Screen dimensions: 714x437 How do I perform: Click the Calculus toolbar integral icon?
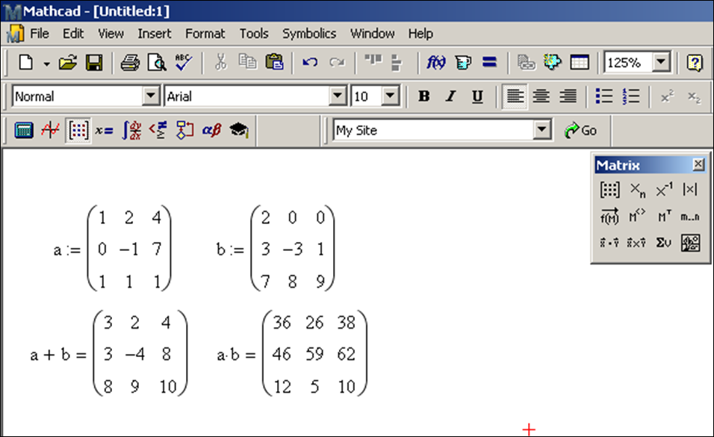[x=131, y=131]
